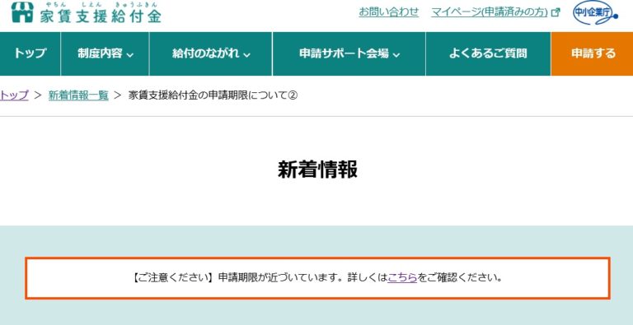Open the お問い合わせ link
Image resolution: width=633 pixels, height=325 pixels.
[x=389, y=12]
